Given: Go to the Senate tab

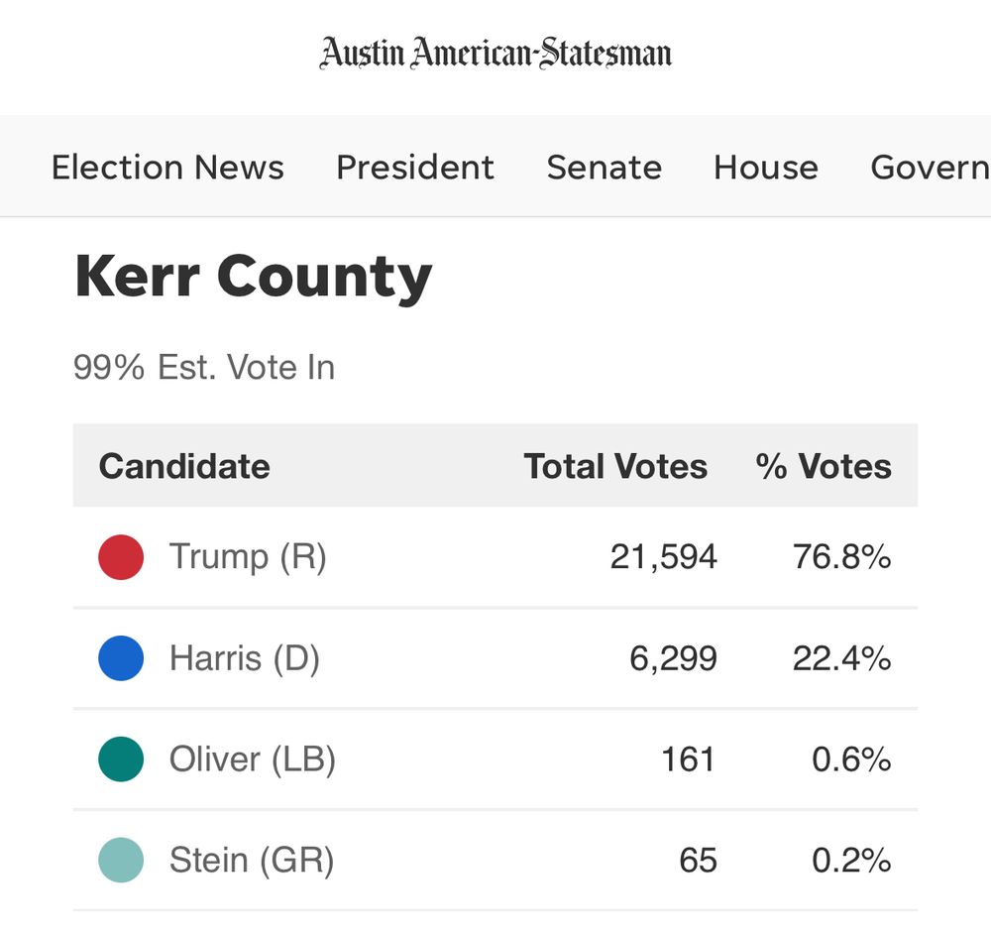Looking at the screenshot, I should (605, 168).
